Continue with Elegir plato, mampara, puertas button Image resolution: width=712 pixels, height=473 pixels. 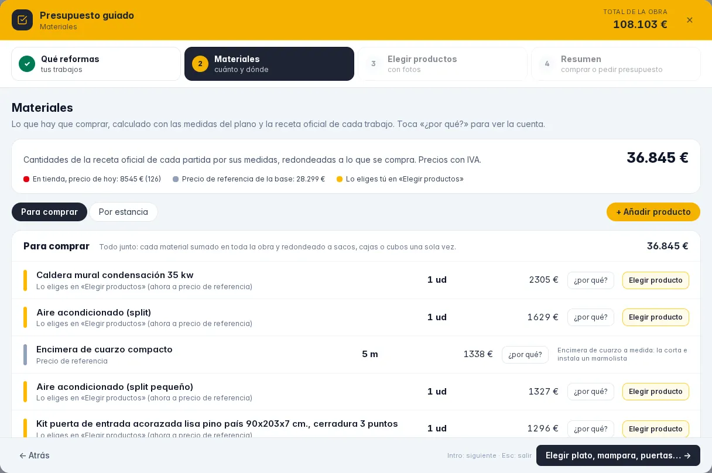(x=618, y=455)
